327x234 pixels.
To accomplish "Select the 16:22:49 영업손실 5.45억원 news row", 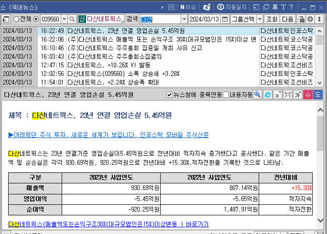I will [158, 31].
